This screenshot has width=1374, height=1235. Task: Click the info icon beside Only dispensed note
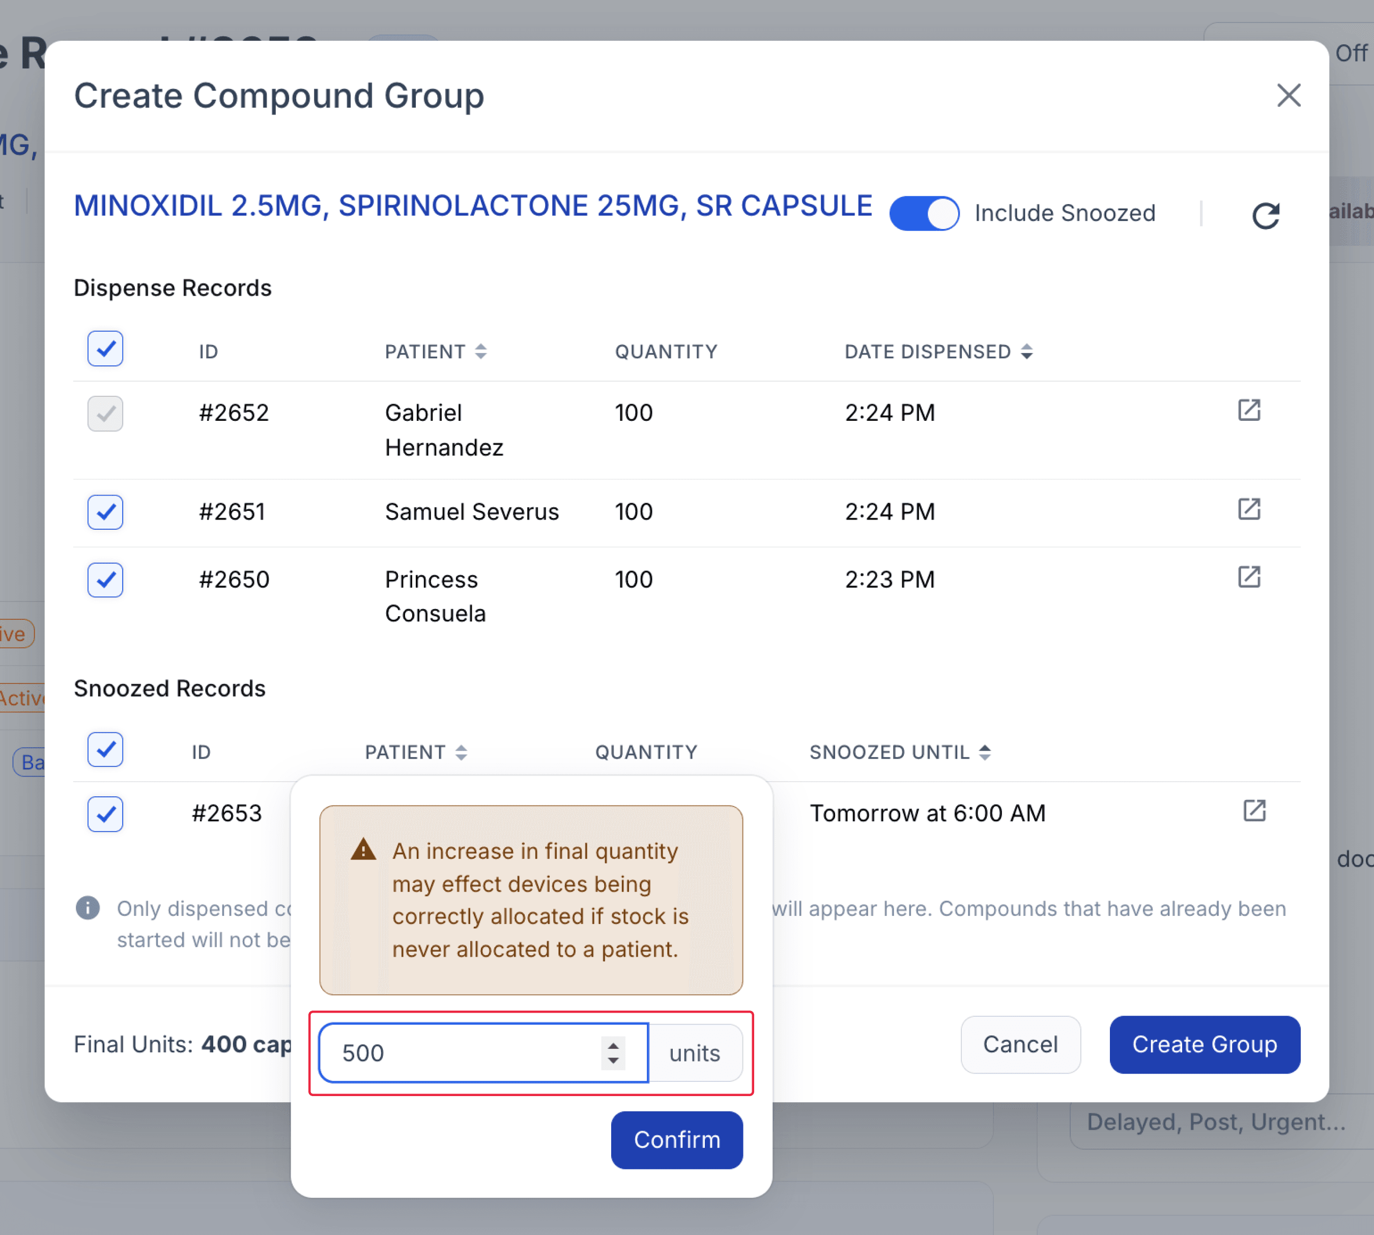[88, 907]
